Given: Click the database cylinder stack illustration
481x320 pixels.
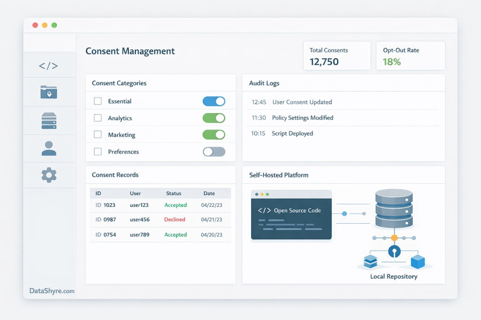Looking at the screenshot, I should [x=394, y=208].
